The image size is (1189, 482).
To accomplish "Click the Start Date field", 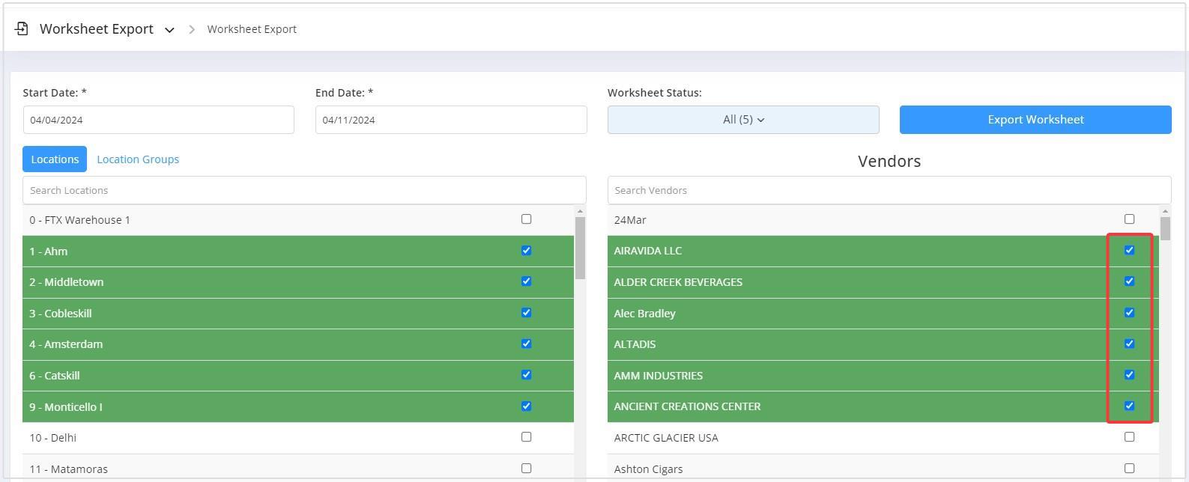I will [158, 120].
